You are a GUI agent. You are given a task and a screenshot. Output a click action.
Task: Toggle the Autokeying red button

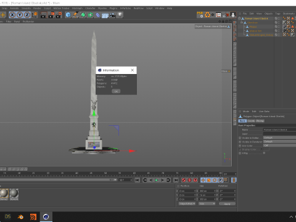pyautogui.click(x=189, y=180)
